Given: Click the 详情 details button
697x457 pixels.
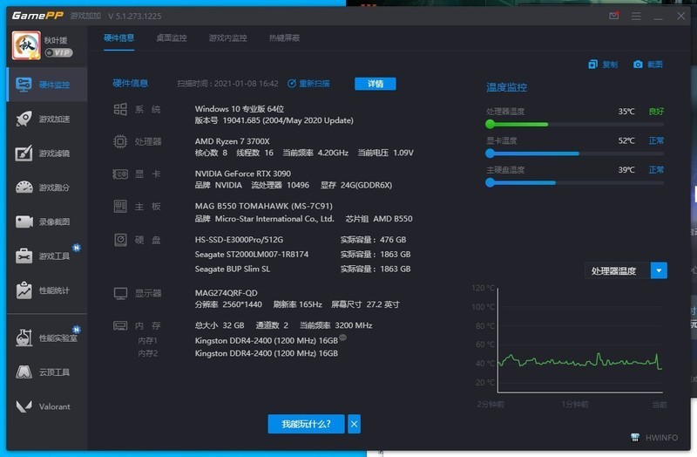Looking at the screenshot, I should click(x=376, y=84).
